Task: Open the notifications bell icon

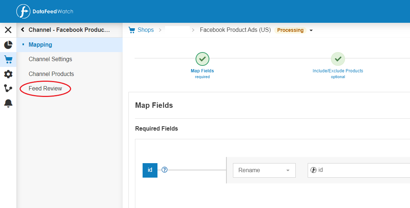Action: [x=8, y=103]
